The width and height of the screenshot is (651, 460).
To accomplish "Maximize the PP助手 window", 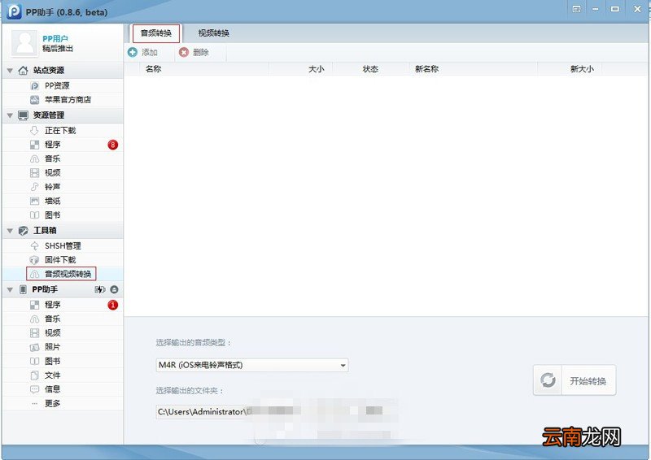I will pyautogui.click(x=615, y=9).
